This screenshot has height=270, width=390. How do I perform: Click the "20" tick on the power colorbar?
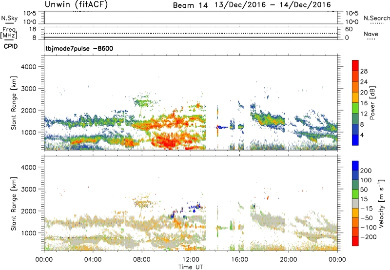364,93
